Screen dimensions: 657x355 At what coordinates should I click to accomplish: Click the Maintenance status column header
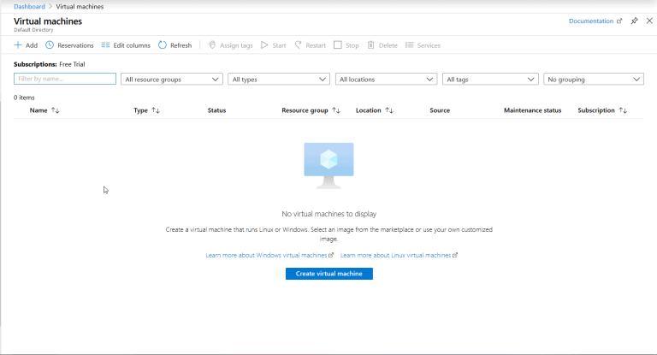(x=532, y=110)
